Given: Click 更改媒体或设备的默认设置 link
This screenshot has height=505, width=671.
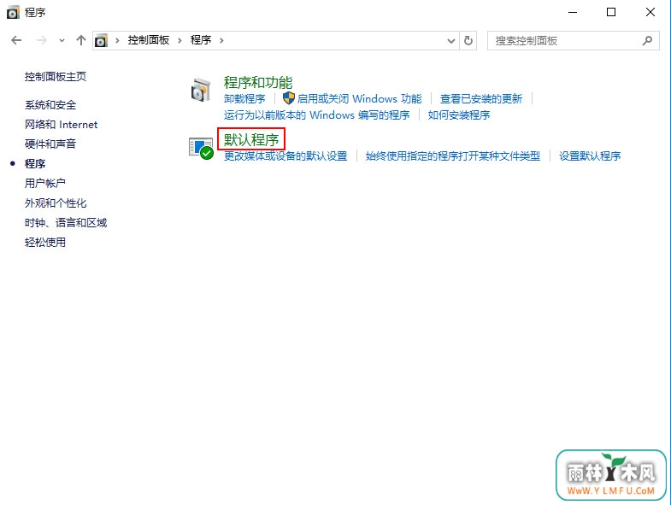Looking at the screenshot, I should pos(285,156).
